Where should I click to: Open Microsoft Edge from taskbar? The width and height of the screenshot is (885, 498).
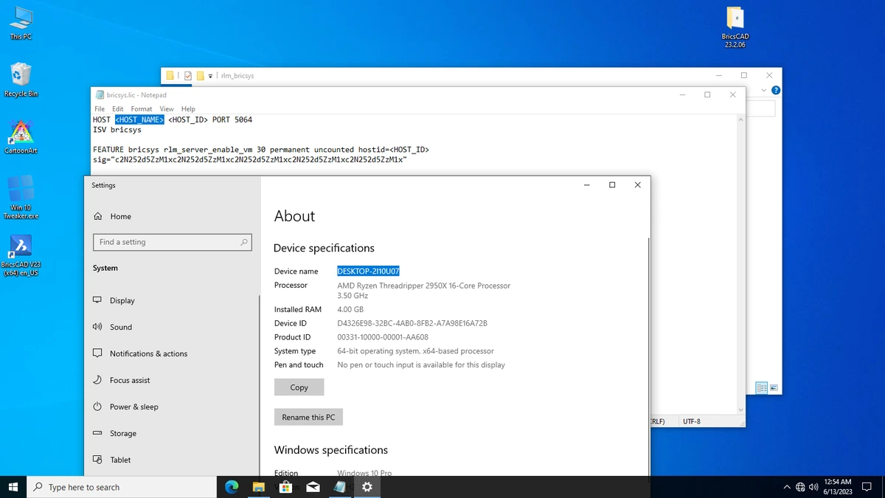232,487
